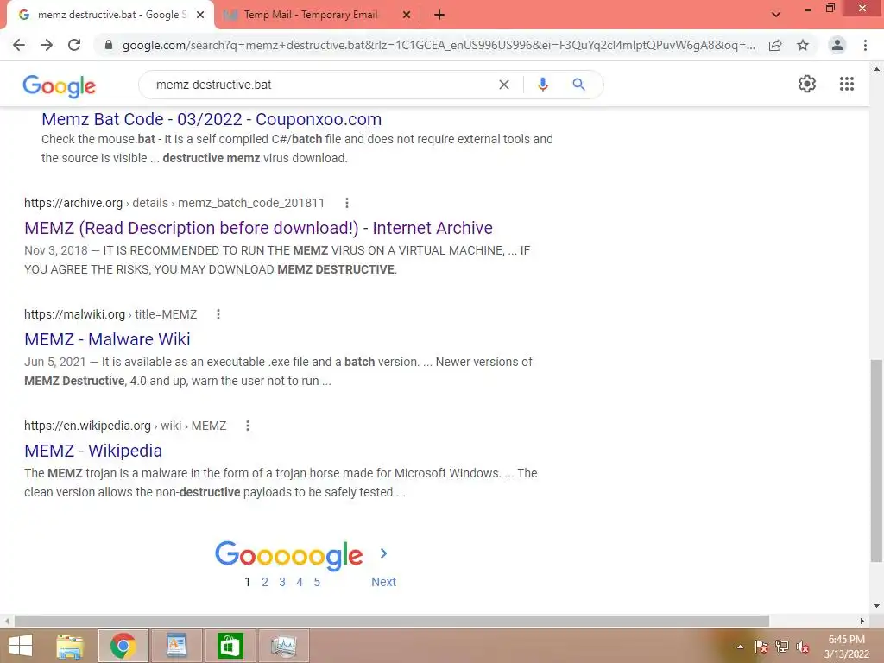Image resolution: width=884 pixels, height=663 pixels.
Task: Go forward with the browser forward arrow
Action: coord(47,45)
